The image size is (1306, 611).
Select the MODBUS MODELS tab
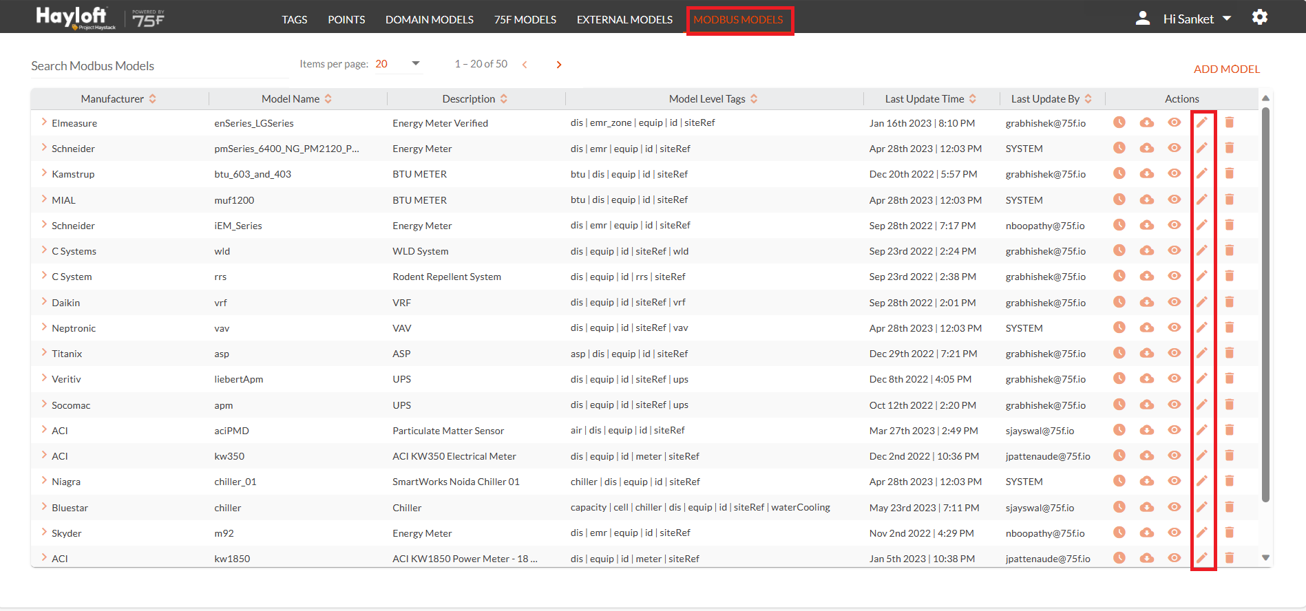(x=739, y=19)
